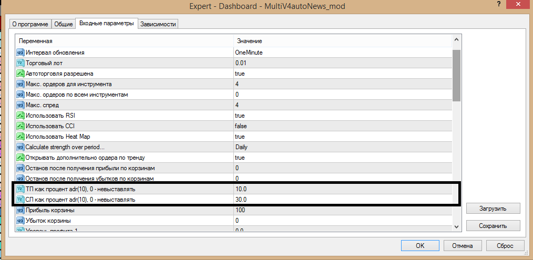Open the О программе tab

[30, 24]
